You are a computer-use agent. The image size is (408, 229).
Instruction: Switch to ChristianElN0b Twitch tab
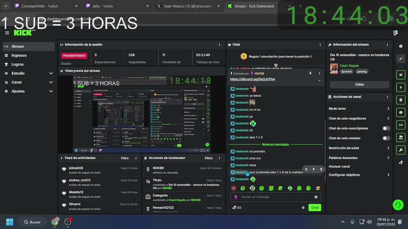coord(46,6)
